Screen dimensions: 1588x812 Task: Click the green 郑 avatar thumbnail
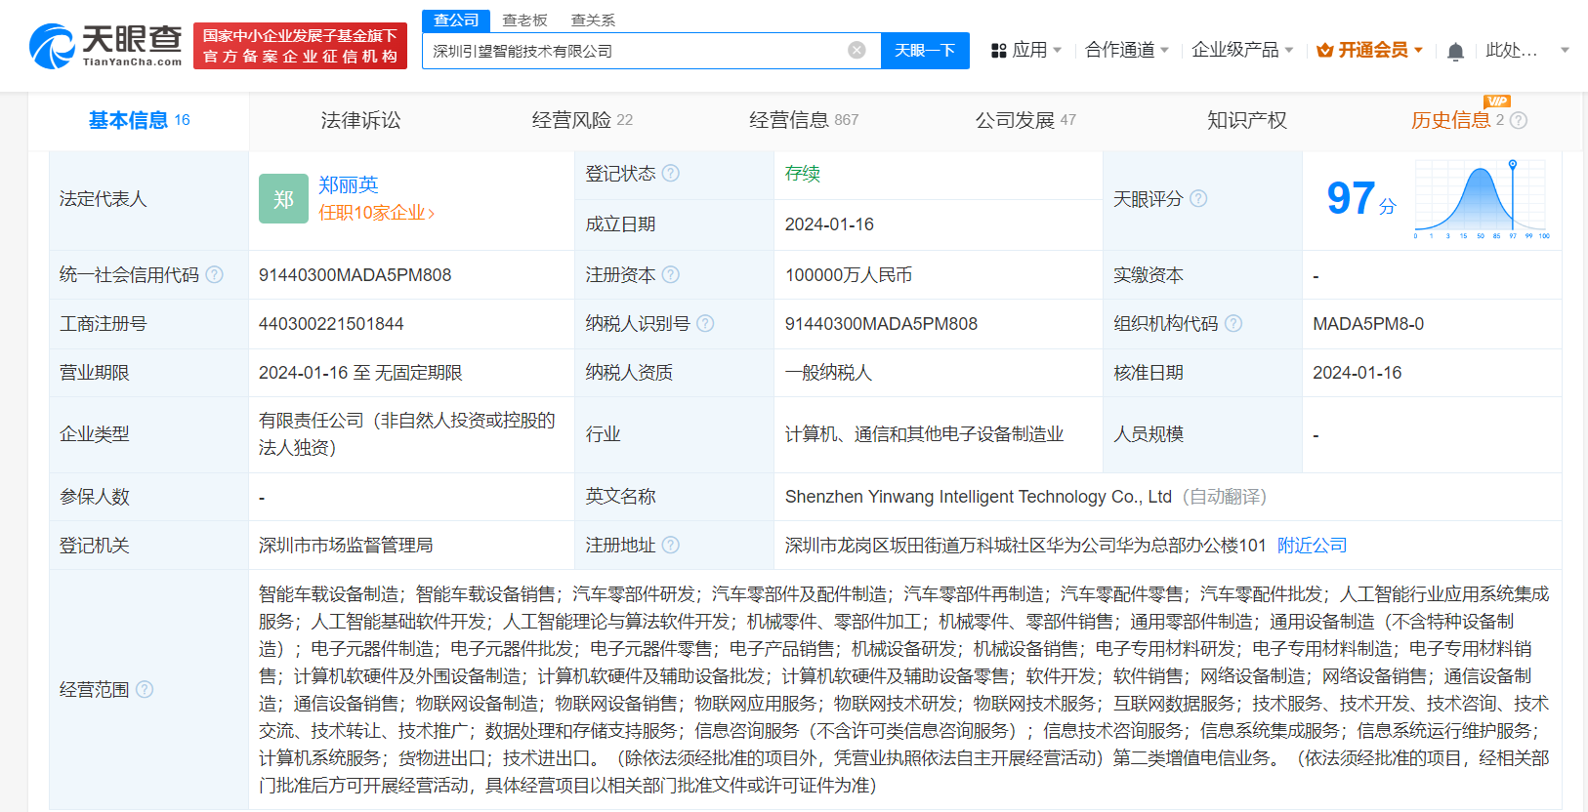click(x=283, y=199)
